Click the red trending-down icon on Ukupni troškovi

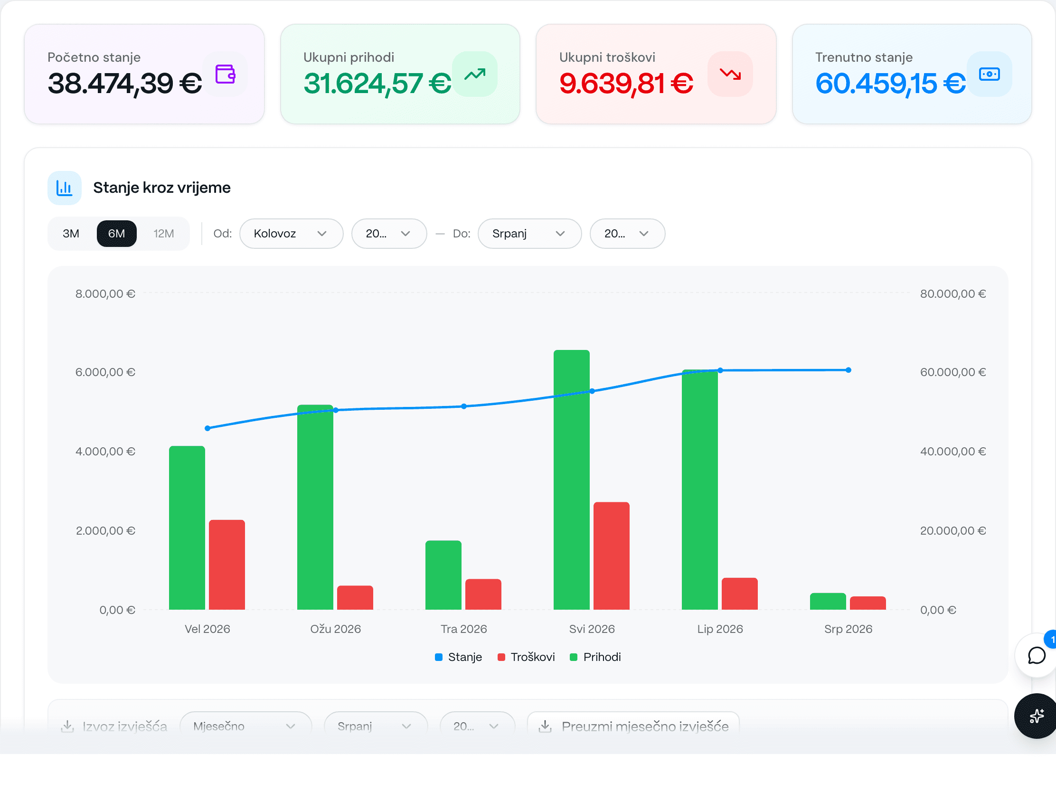pos(730,74)
